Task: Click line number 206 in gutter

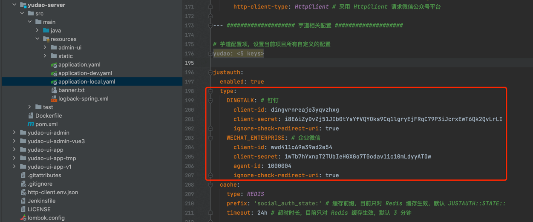Action: 190,166
